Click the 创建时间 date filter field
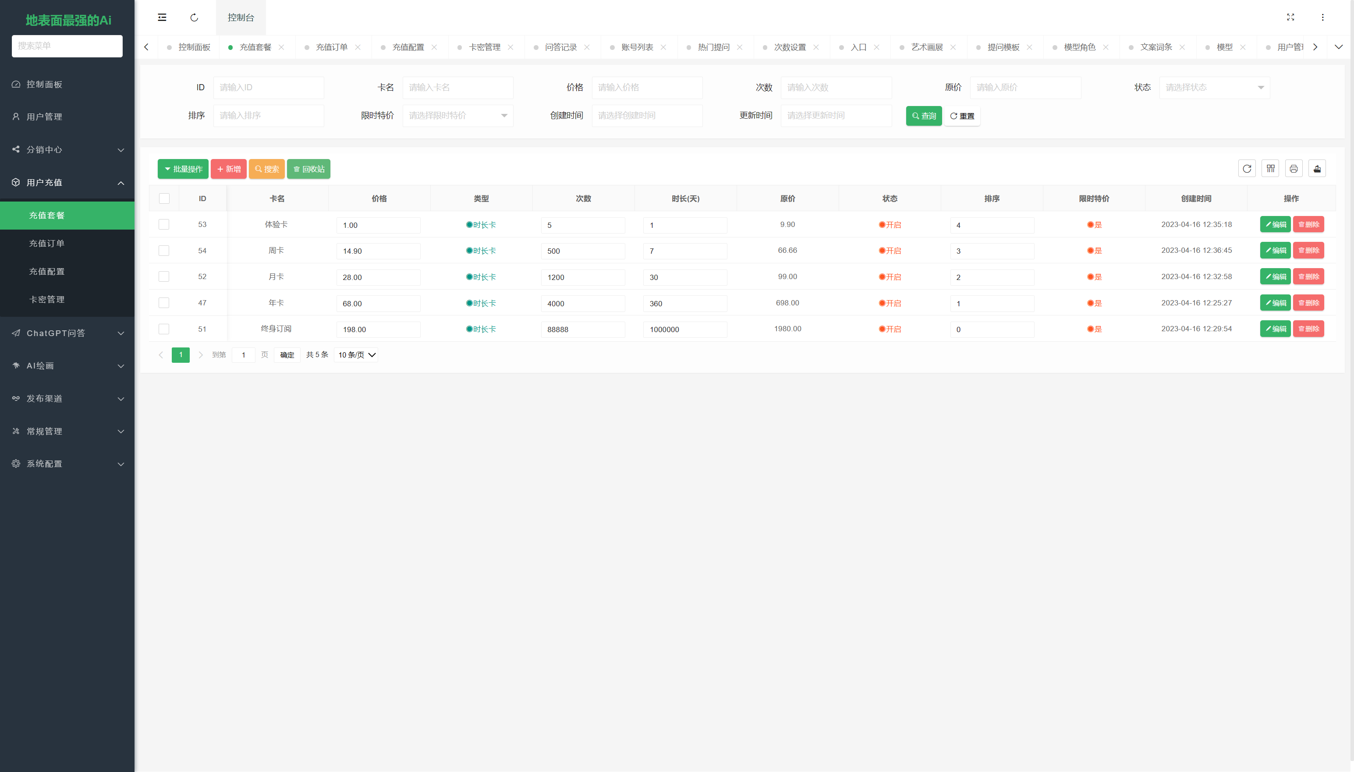The height and width of the screenshot is (772, 1354). [x=647, y=116]
